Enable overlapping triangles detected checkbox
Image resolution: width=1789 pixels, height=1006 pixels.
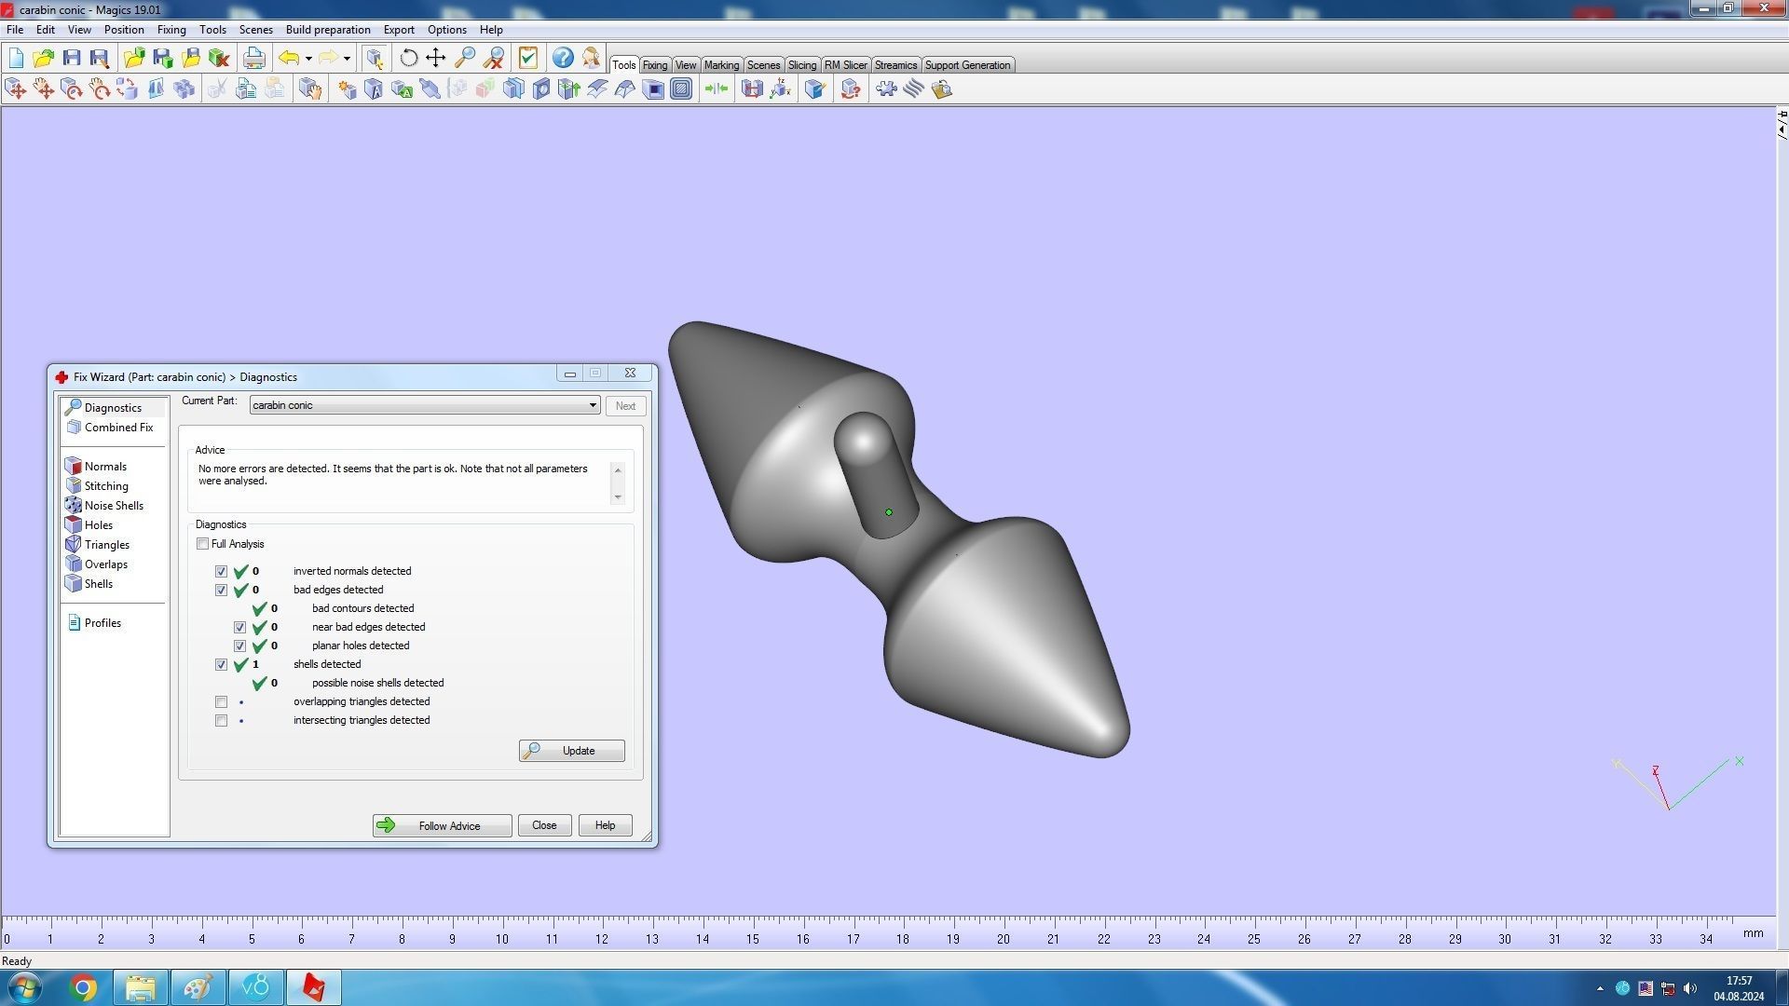(x=221, y=701)
